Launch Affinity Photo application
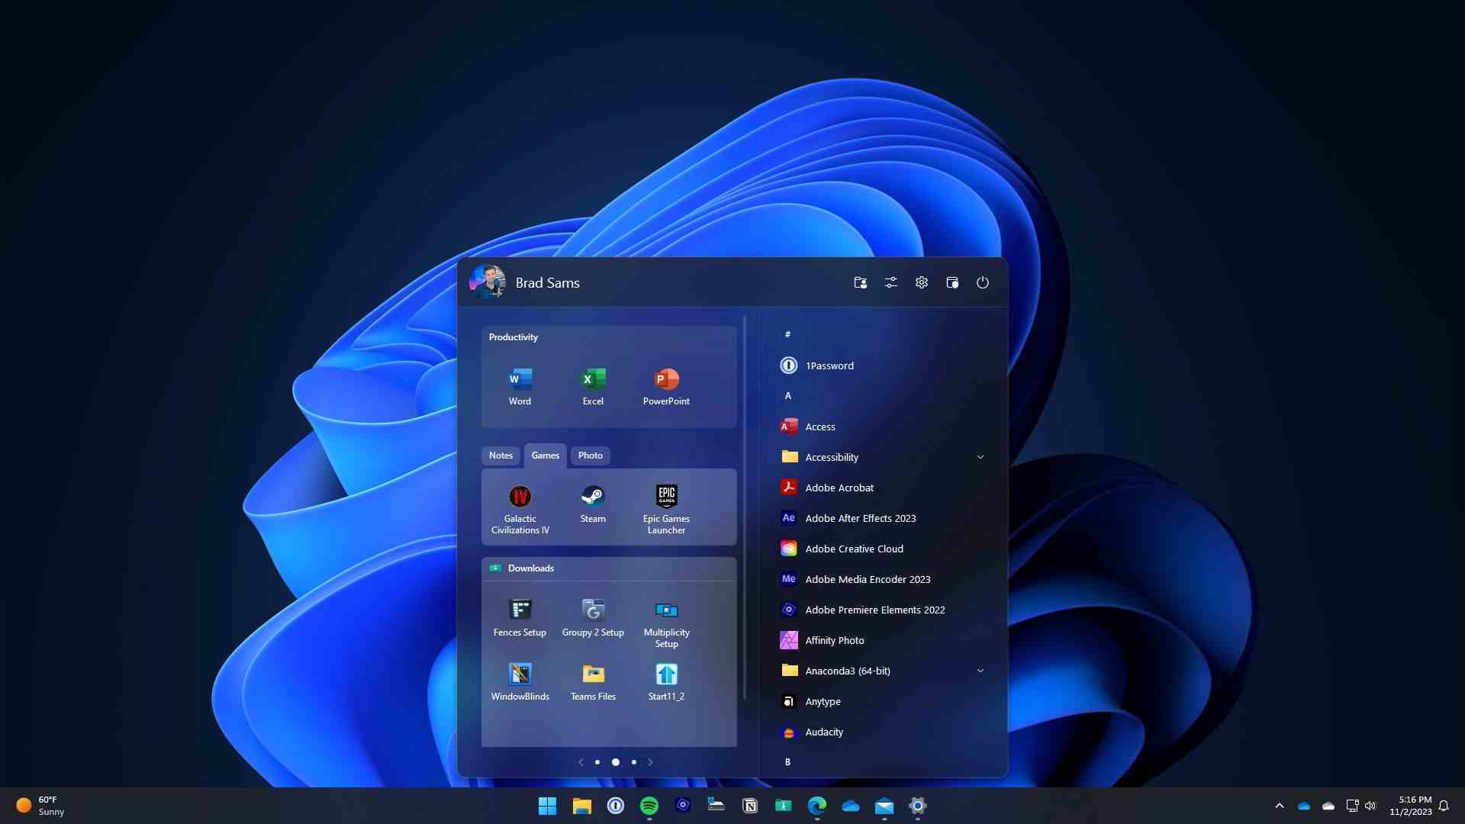 point(834,640)
